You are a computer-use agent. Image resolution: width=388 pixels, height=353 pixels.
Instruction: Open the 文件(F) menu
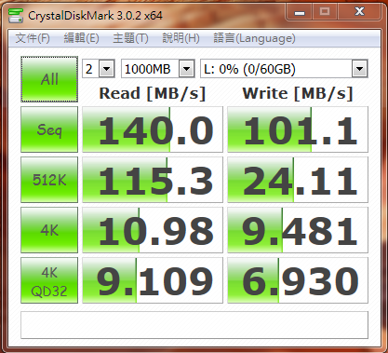[33, 38]
